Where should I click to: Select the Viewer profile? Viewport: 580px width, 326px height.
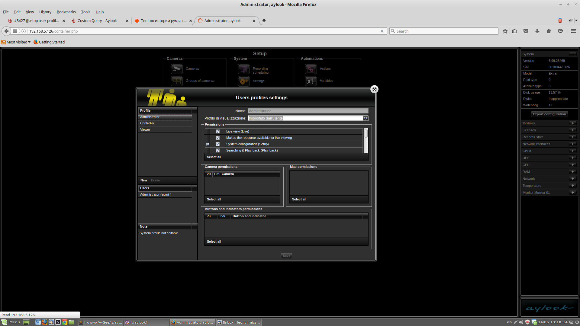(165, 129)
